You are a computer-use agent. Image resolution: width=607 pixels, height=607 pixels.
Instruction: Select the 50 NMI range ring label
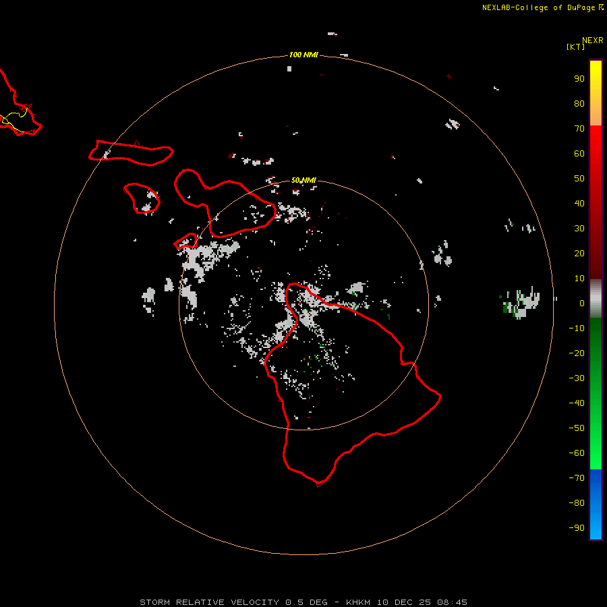click(x=303, y=180)
